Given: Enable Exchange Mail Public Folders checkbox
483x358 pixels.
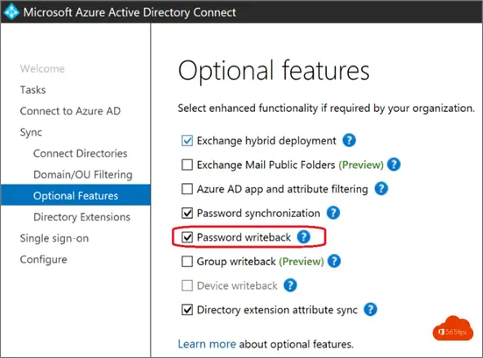Looking at the screenshot, I should pyautogui.click(x=187, y=165).
